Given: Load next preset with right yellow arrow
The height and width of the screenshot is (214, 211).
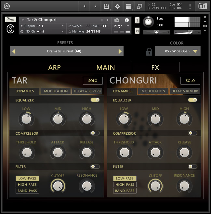Looking at the screenshot, I should (120, 51).
